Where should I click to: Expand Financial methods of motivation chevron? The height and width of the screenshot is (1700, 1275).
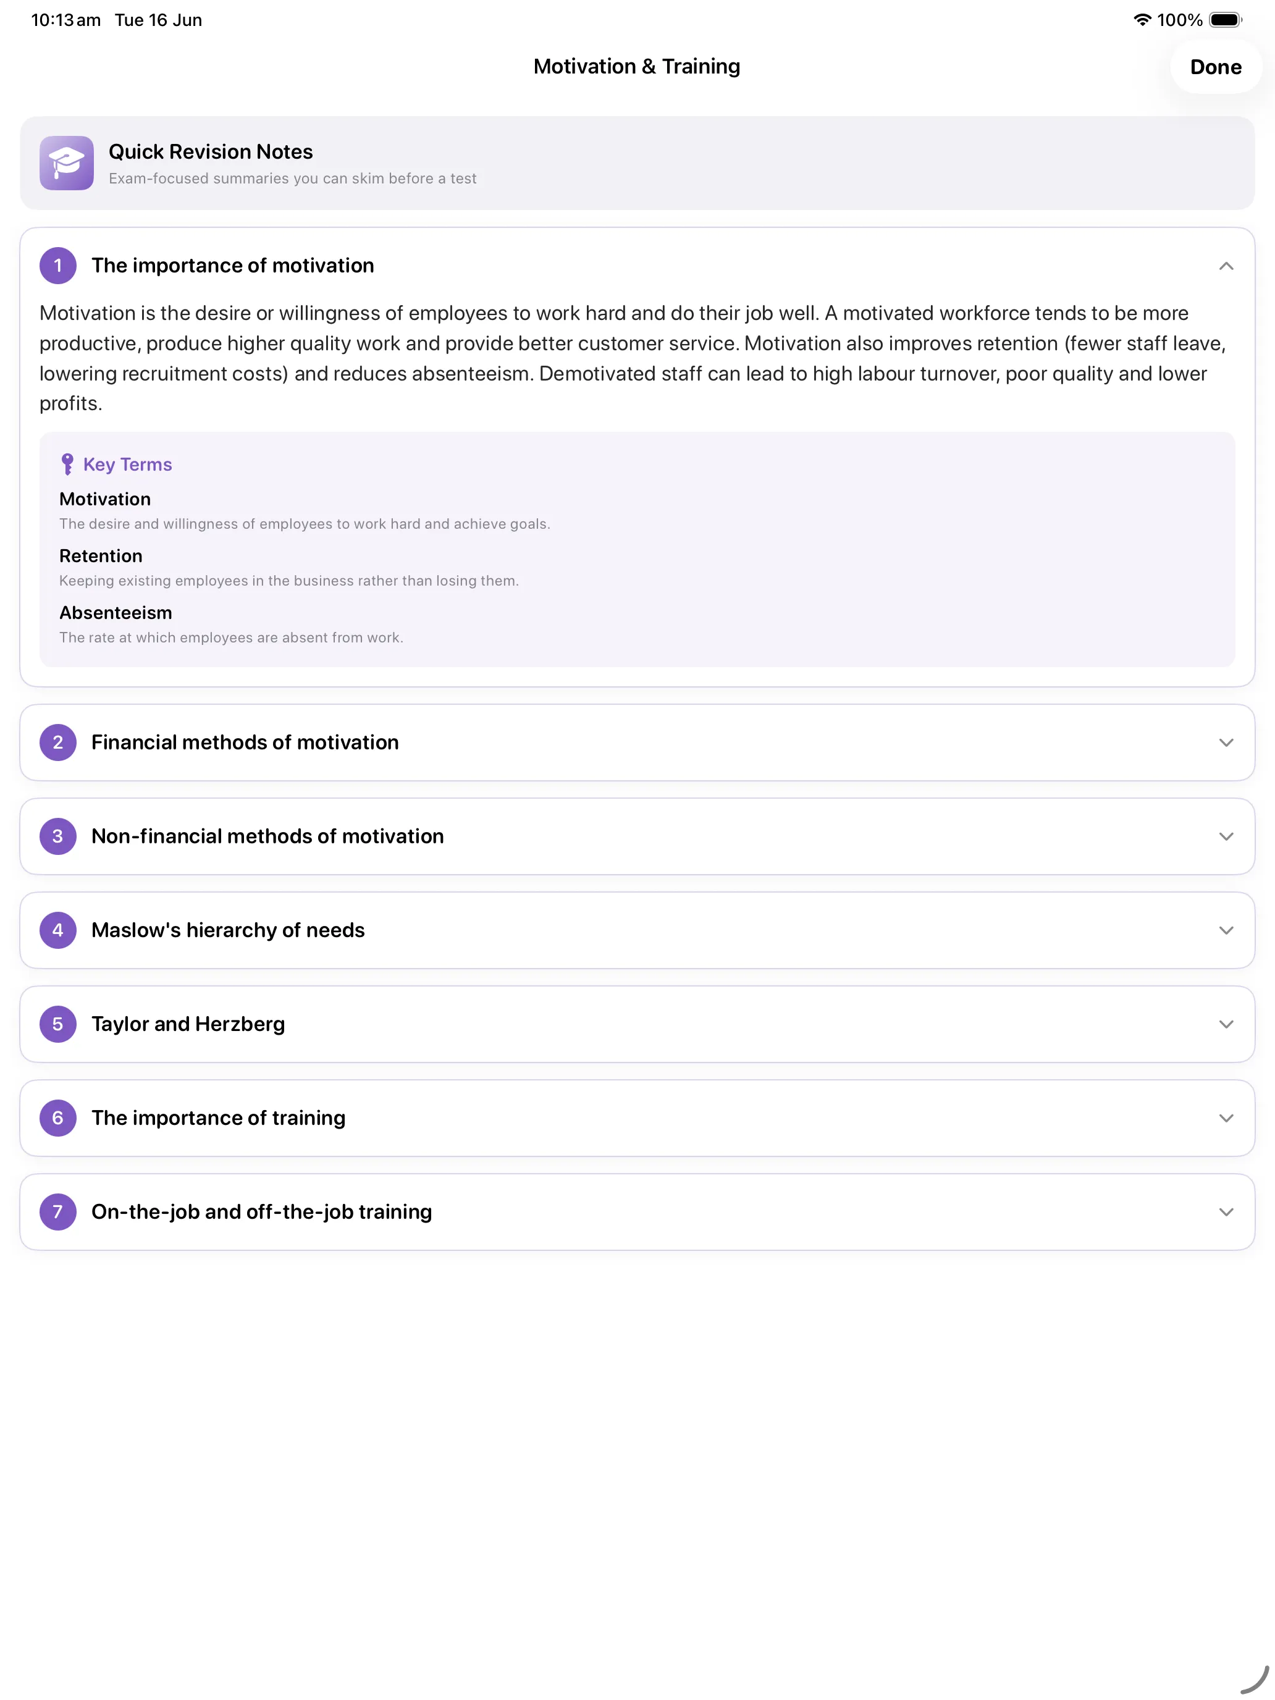(1226, 743)
